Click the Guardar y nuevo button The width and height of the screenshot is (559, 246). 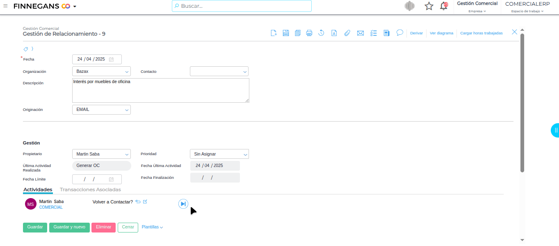(69, 227)
